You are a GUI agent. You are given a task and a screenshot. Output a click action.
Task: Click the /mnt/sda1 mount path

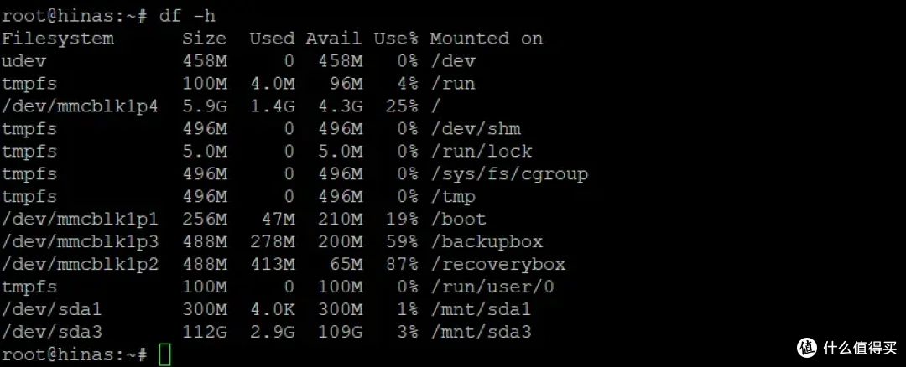(481, 309)
